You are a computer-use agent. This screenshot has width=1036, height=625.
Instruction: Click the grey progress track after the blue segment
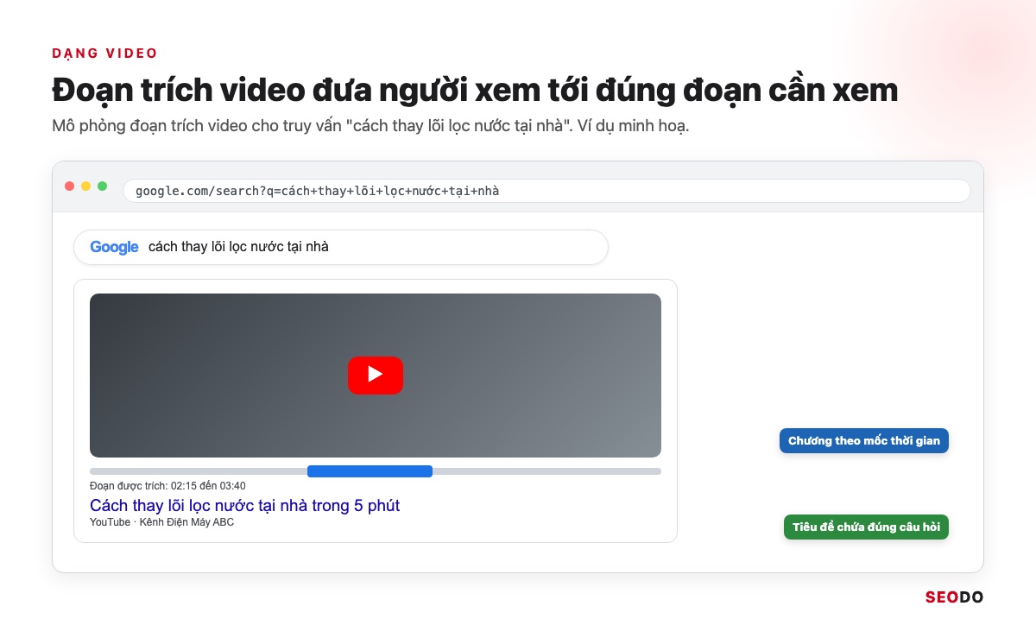coord(546,470)
